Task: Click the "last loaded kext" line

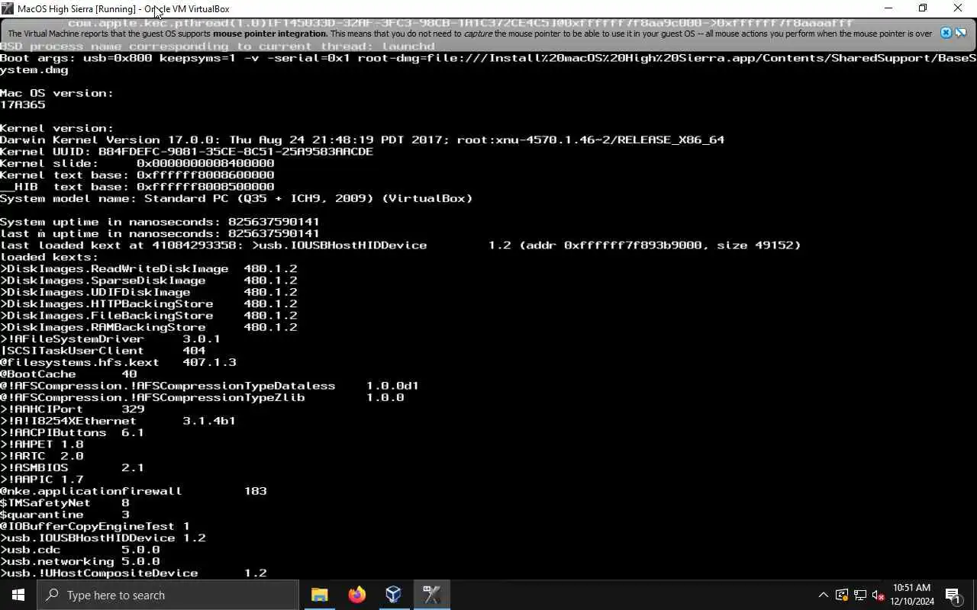Action: pos(400,245)
